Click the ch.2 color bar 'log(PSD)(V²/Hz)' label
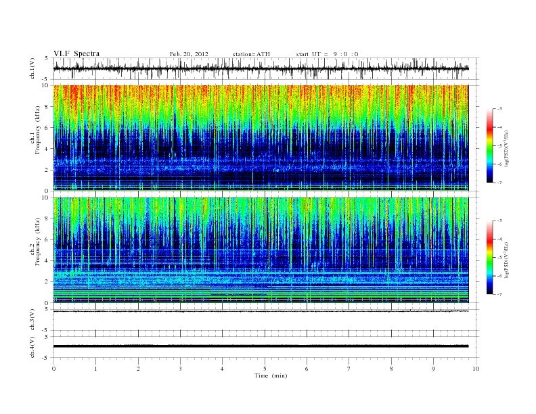The image size is (536, 414). coord(506,260)
